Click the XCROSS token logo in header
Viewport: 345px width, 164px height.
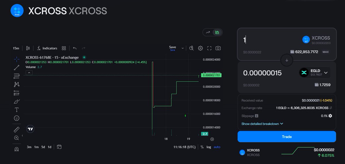coord(17,11)
